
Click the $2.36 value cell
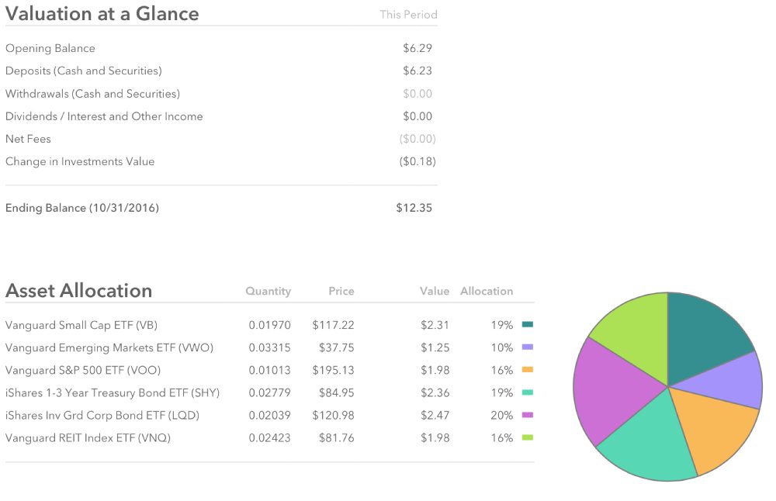(x=435, y=393)
